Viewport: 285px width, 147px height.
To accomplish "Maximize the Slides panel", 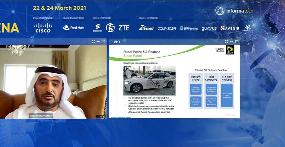I will click(237, 42).
